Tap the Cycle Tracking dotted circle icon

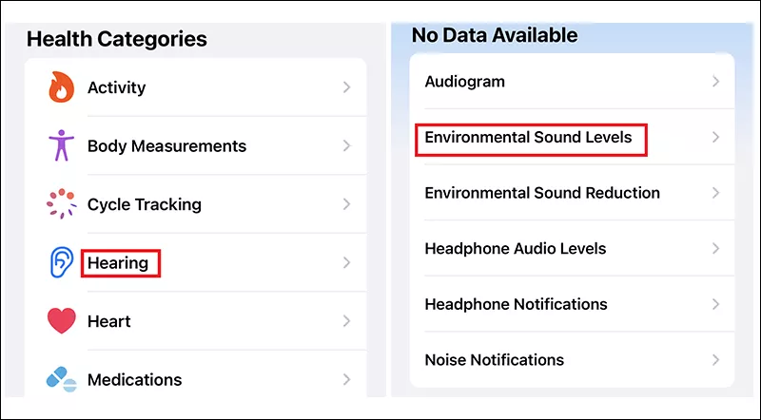coord(61,203)
